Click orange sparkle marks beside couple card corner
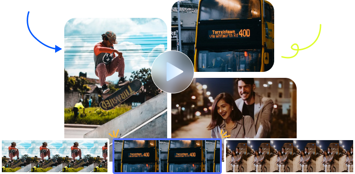The image size is (355, 174). 225,134
